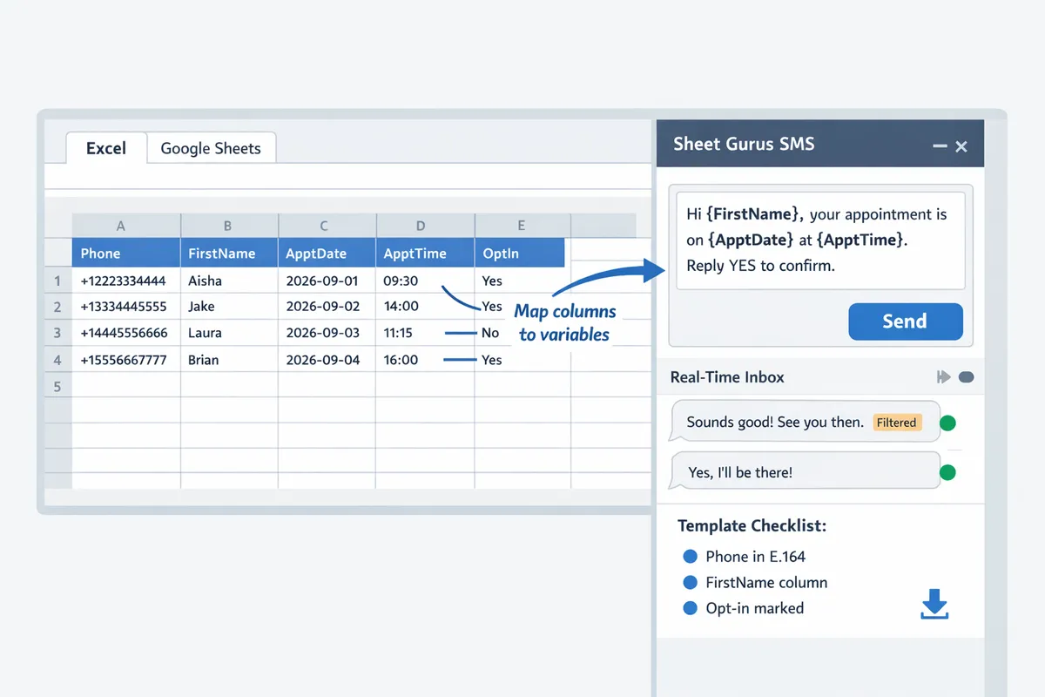
Task: Click the Sheet Gurus SMS title
Action: pyautogui.click(x=744, y=145)
